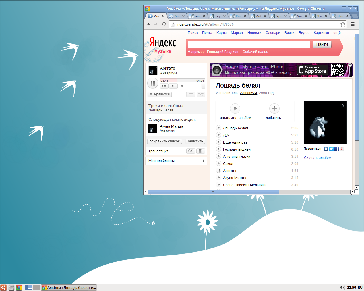
Task: Enable Last.fm scrobbling in Трансляция
Action: point(191,151)
